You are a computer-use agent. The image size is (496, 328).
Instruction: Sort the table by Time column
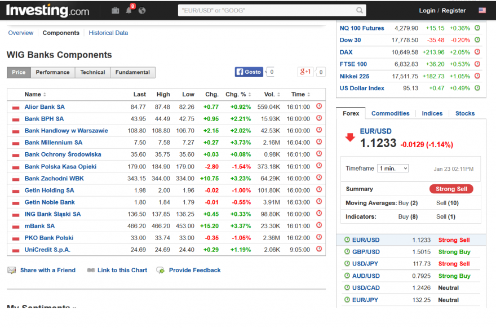tap(300, 94)
